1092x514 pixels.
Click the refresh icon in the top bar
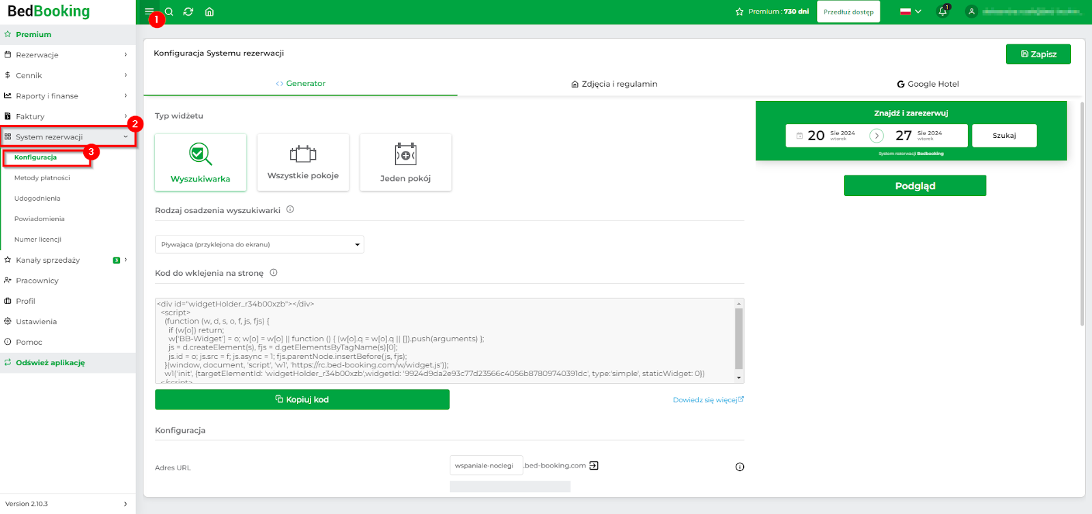click(x=188, y=12)
